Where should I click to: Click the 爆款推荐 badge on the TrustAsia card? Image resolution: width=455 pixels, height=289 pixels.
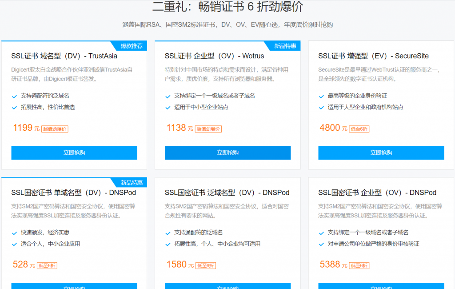[x=132, y=46]
